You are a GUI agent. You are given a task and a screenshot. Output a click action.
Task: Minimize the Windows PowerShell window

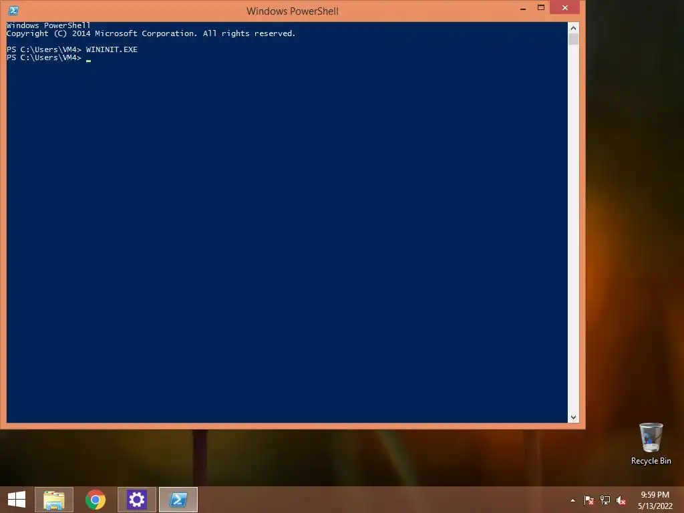[523, 8]
